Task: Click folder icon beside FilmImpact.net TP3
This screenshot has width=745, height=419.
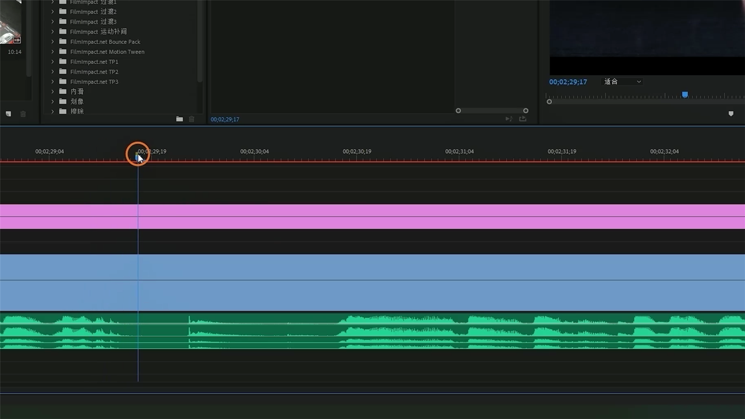Action: (x=63, y=82)
